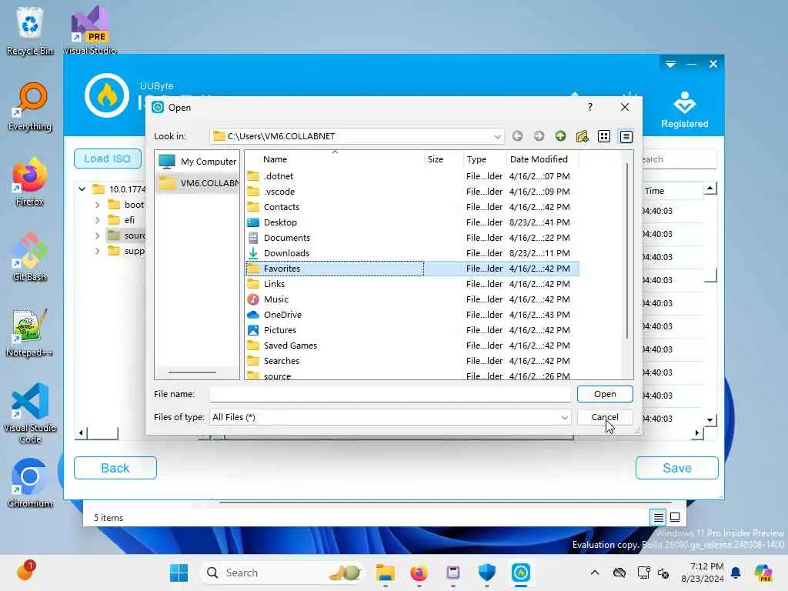
Task: Click the Save button in UUByte window
Action: pyautogui.click(x=677, y=468)
